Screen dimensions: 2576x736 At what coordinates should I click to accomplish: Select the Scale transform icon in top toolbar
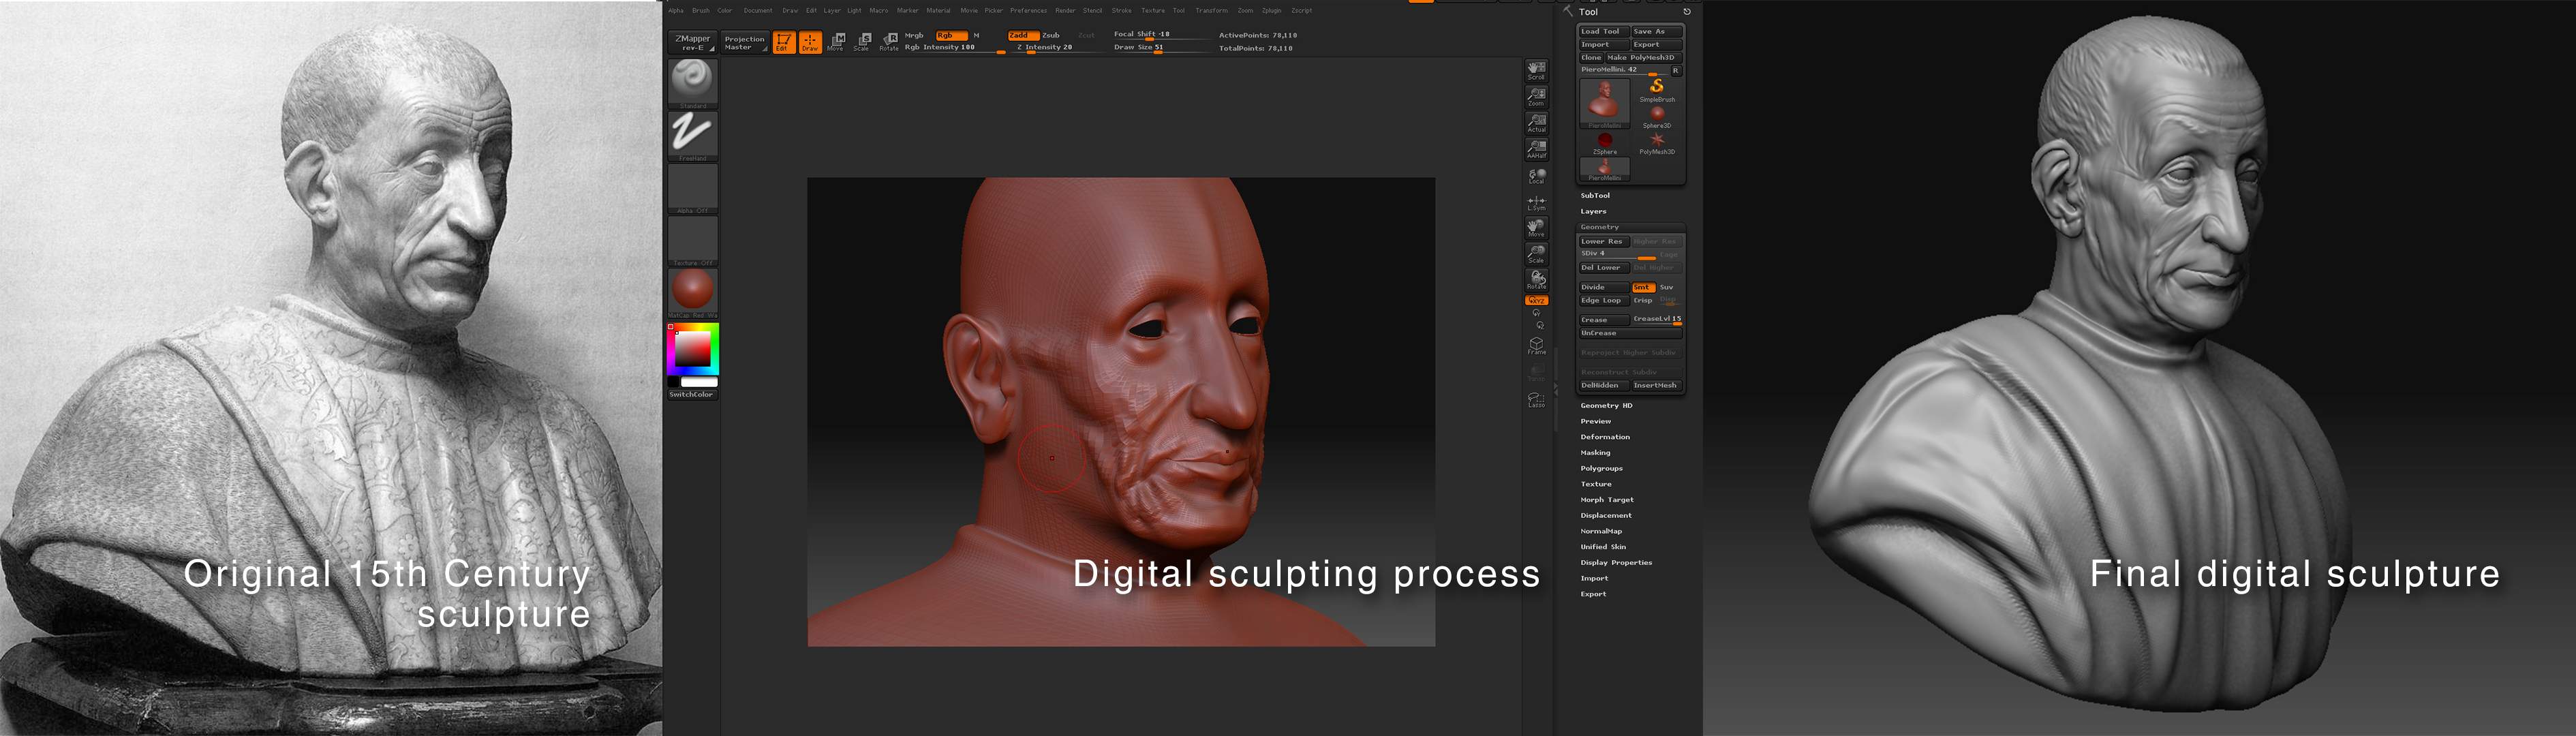tap(862, 42)
